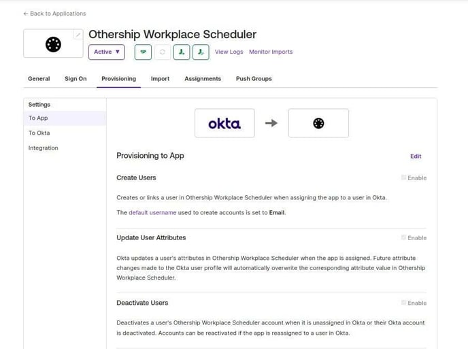Click the first green person icon button

click(182, 52)
